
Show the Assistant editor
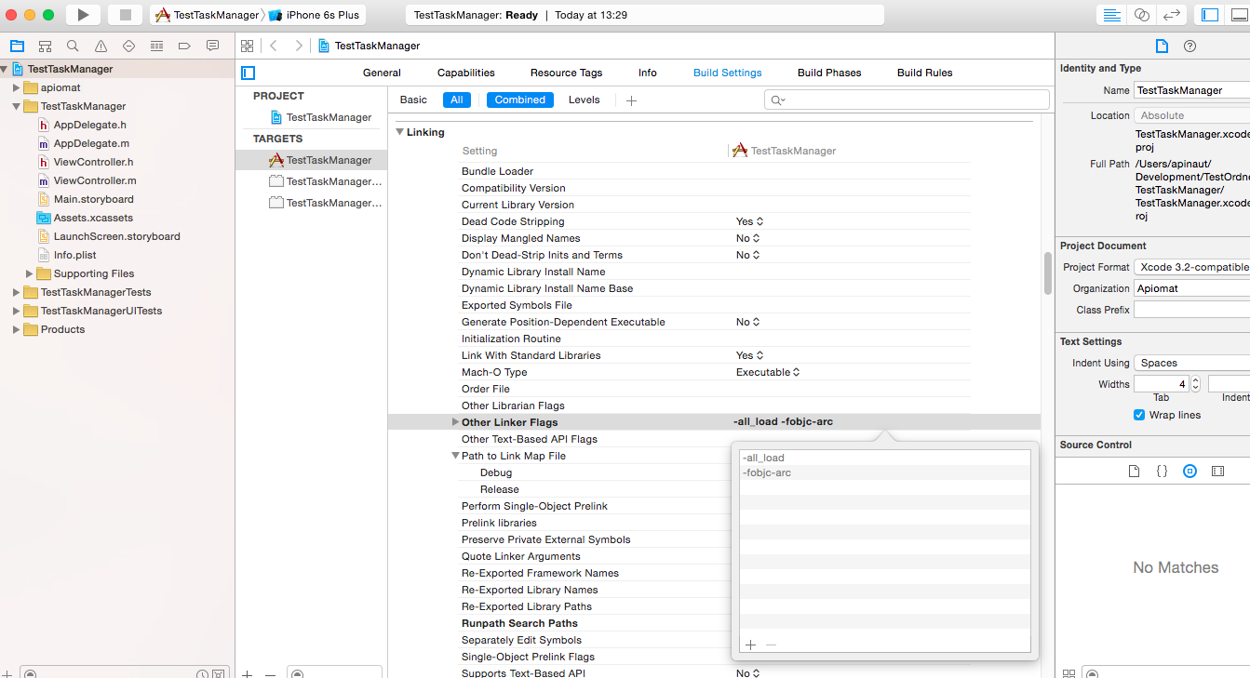(x=1141, y=15)
